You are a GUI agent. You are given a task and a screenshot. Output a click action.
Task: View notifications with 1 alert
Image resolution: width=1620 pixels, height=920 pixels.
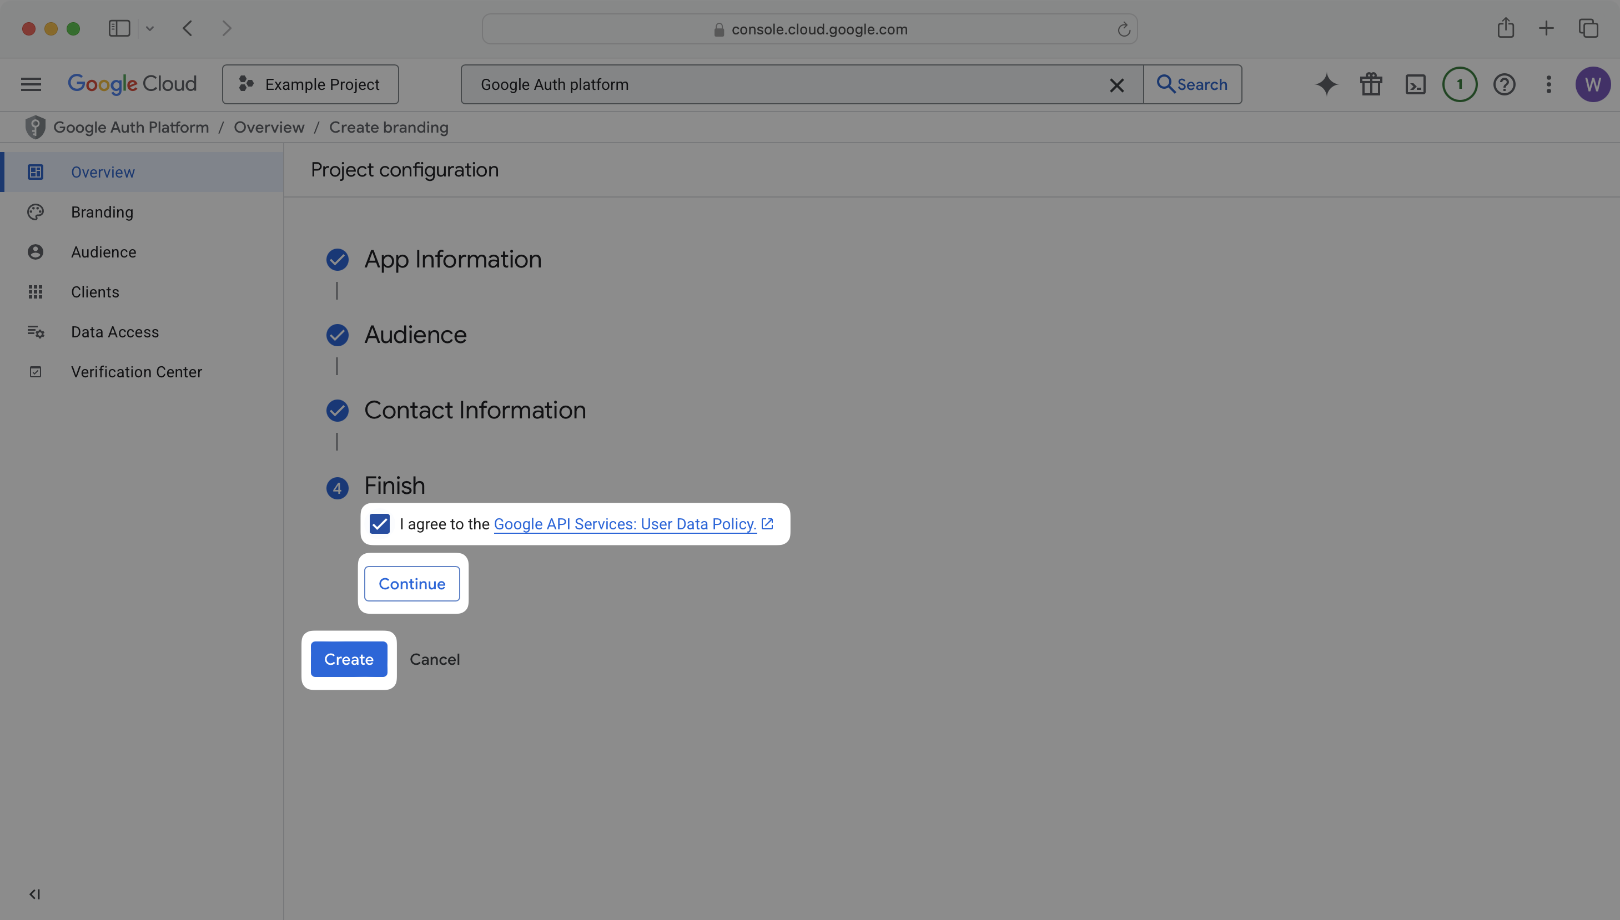click(1460, 84)
